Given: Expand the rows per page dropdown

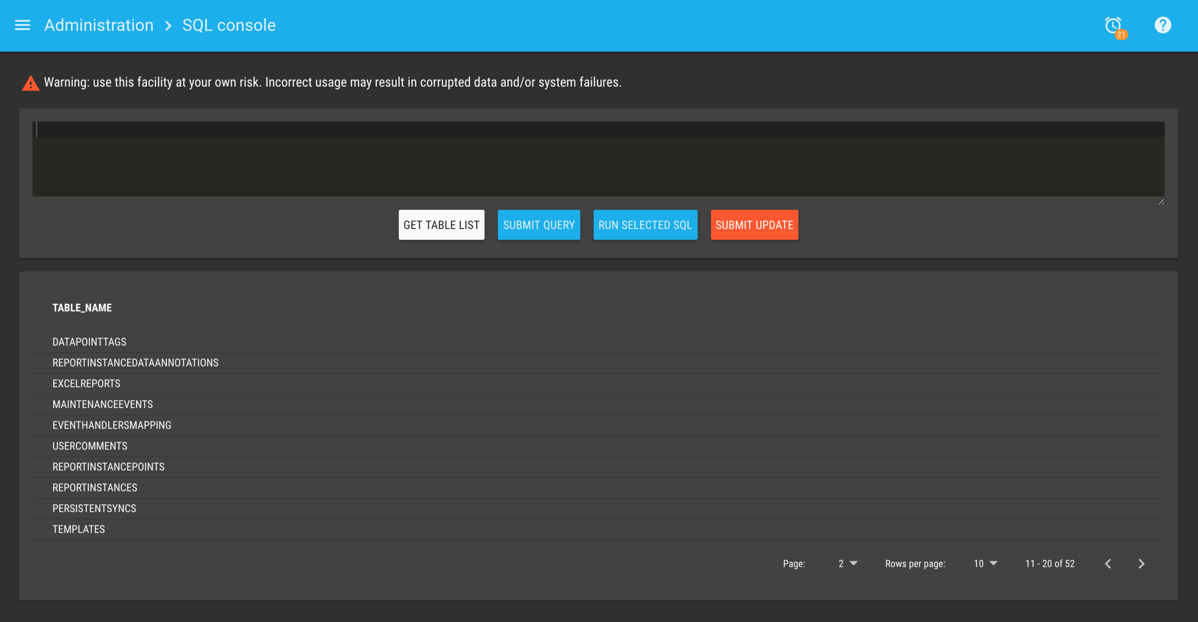Looking at the screenshot, I should click(x=986, y=564).
